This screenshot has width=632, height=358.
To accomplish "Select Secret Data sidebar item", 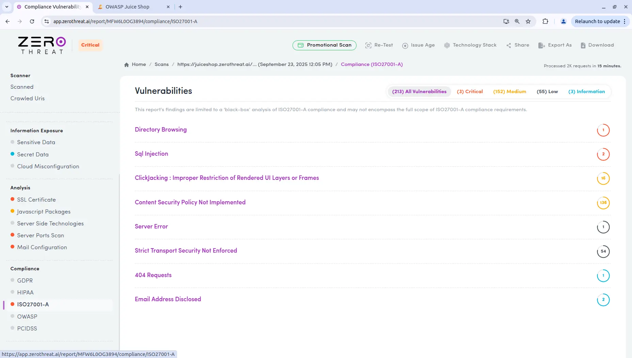I will (x=33, y=155).
